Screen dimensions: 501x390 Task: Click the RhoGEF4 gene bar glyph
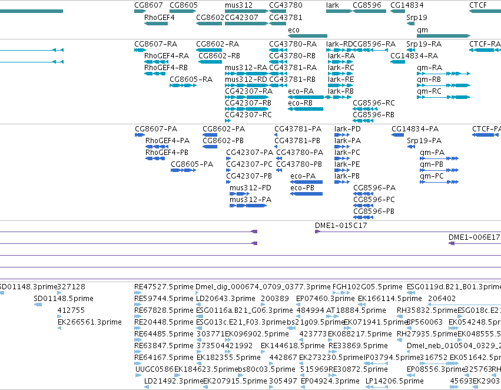coord(156,24)
